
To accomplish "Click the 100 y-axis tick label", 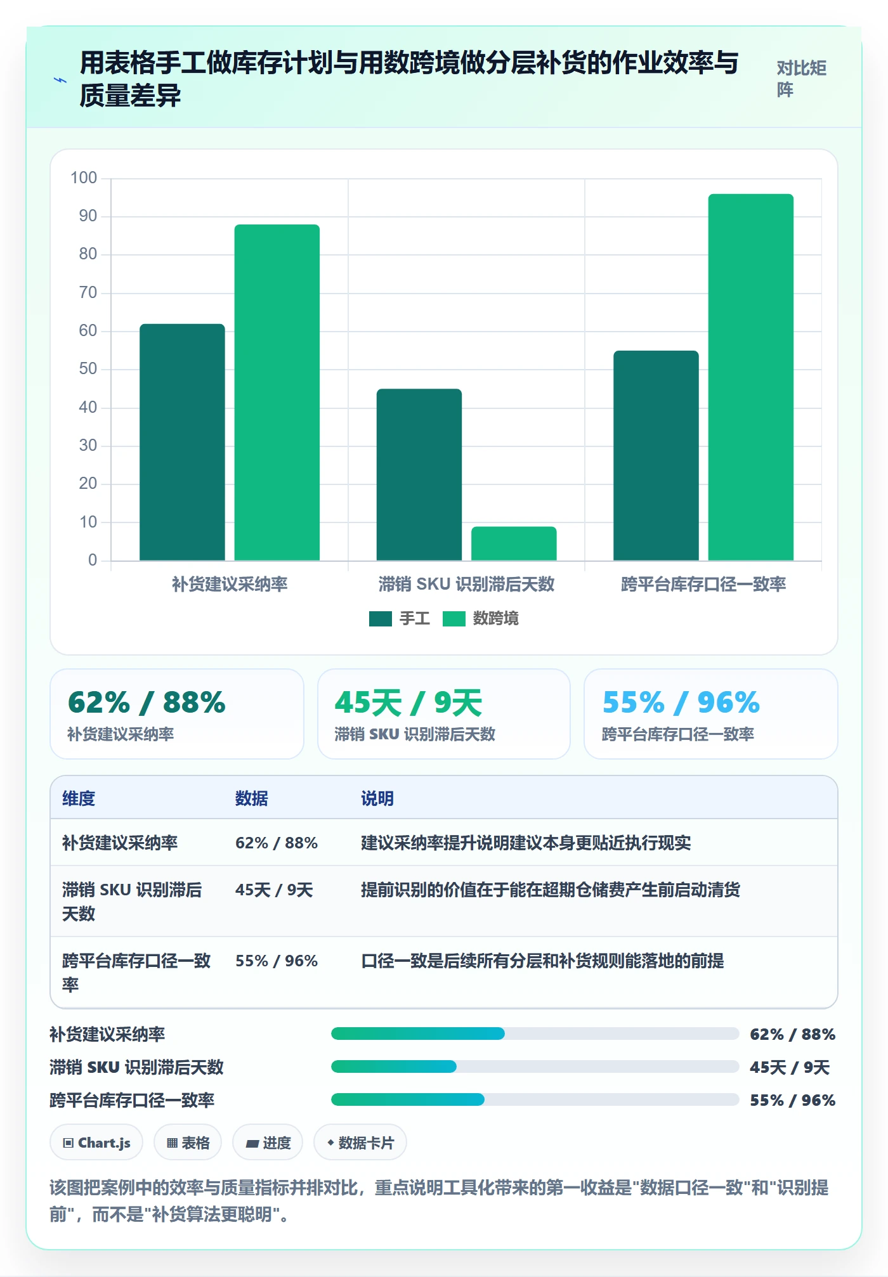I will pos(84,178).
